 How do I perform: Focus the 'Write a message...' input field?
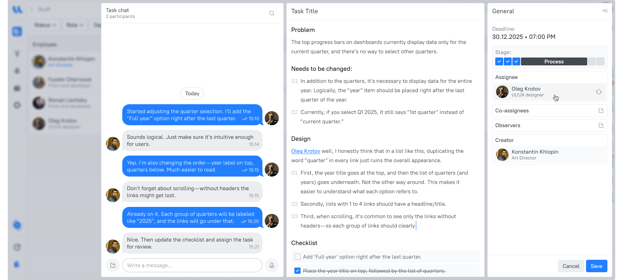[192, 265]
